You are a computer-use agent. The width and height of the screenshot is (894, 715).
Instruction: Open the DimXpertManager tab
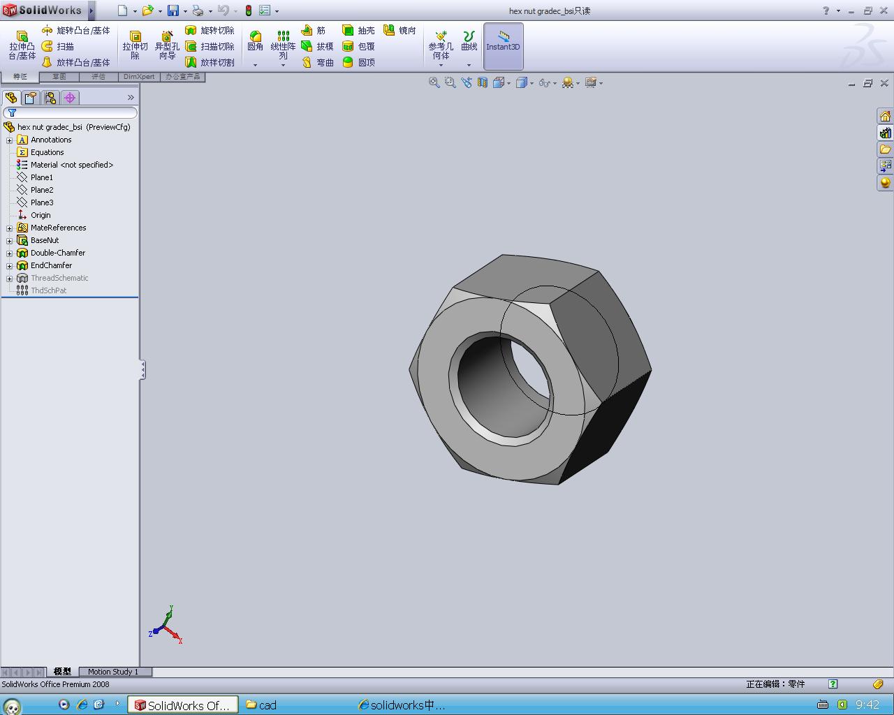tap(70, 98)
